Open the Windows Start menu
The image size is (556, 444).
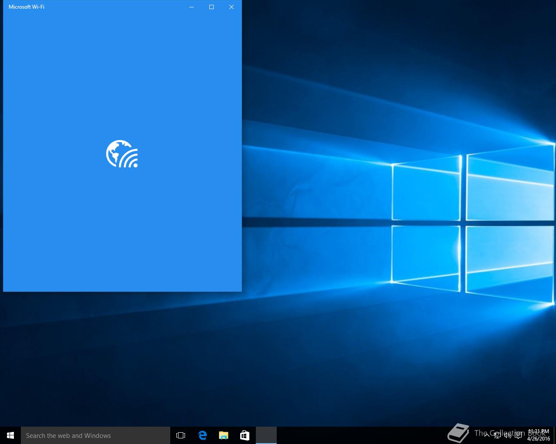[x=10, y=435]
